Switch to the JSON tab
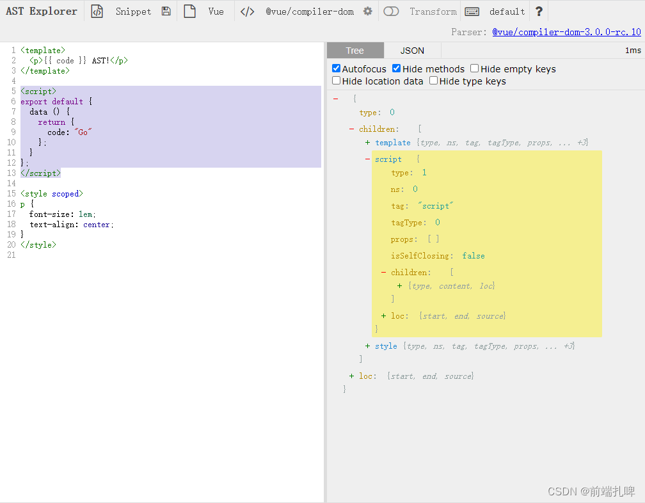Screen dimensions: 645x503 pos(412,51)
